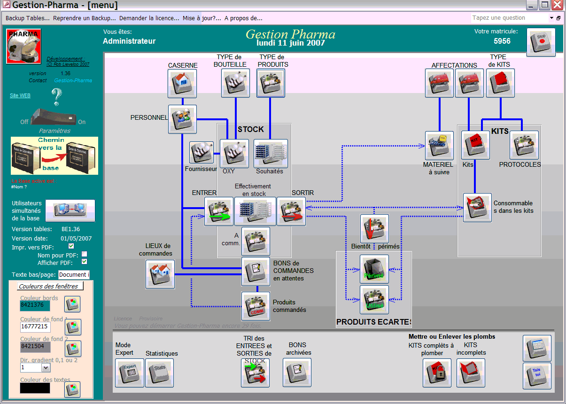
Task: Expand the Tapez une question dropdown arrow
Action: [551, 18]
